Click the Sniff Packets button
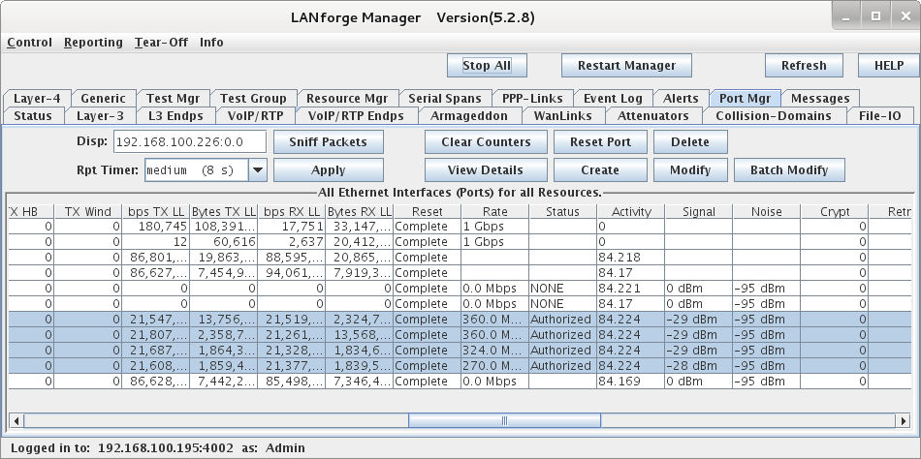The height and width of the screenshot is (459, 921). pyautogui.click(x=329, y=141)
